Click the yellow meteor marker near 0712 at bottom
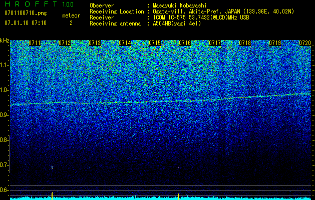Screen dimensions: 315x200 [52, 196]
